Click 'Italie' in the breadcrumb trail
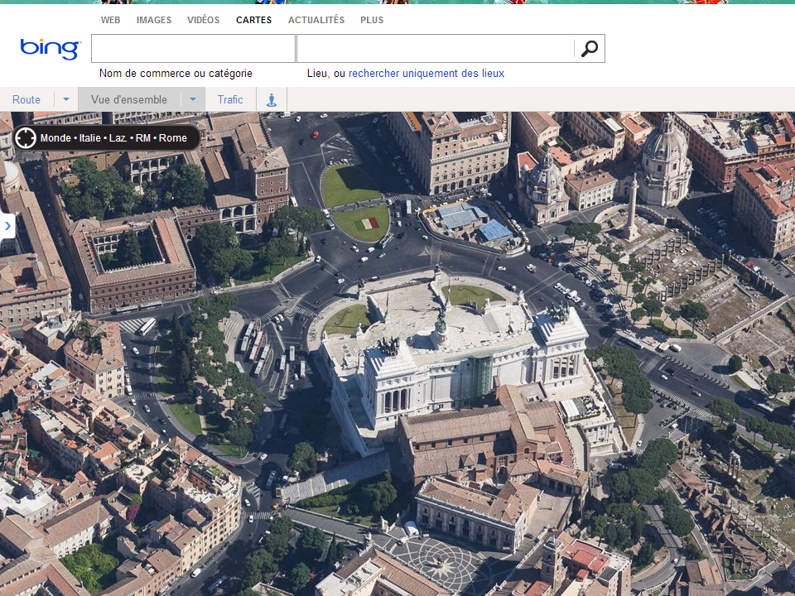Viewport: 795px width, 596px height. [x=91, y=138]
